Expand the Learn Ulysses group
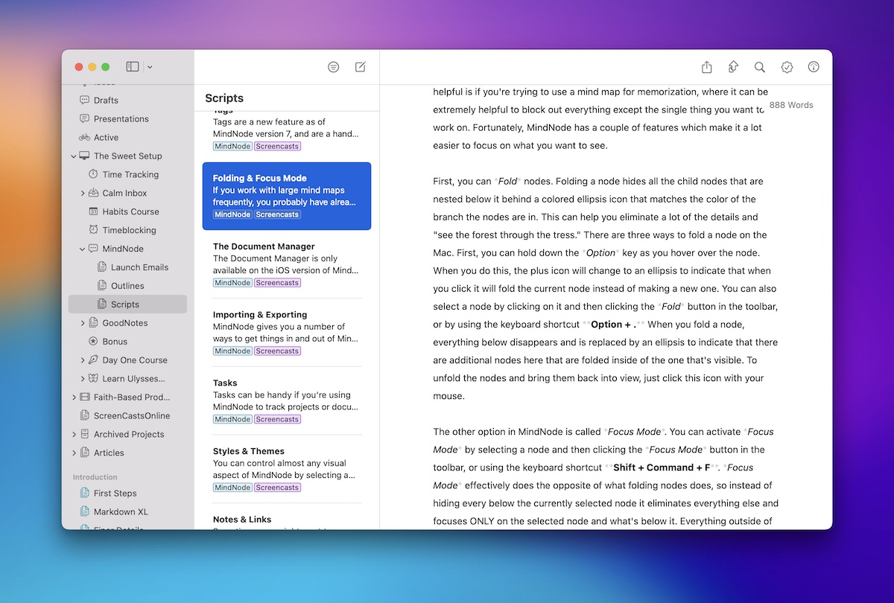The image size is (894, 603). (x=83, y=379)
